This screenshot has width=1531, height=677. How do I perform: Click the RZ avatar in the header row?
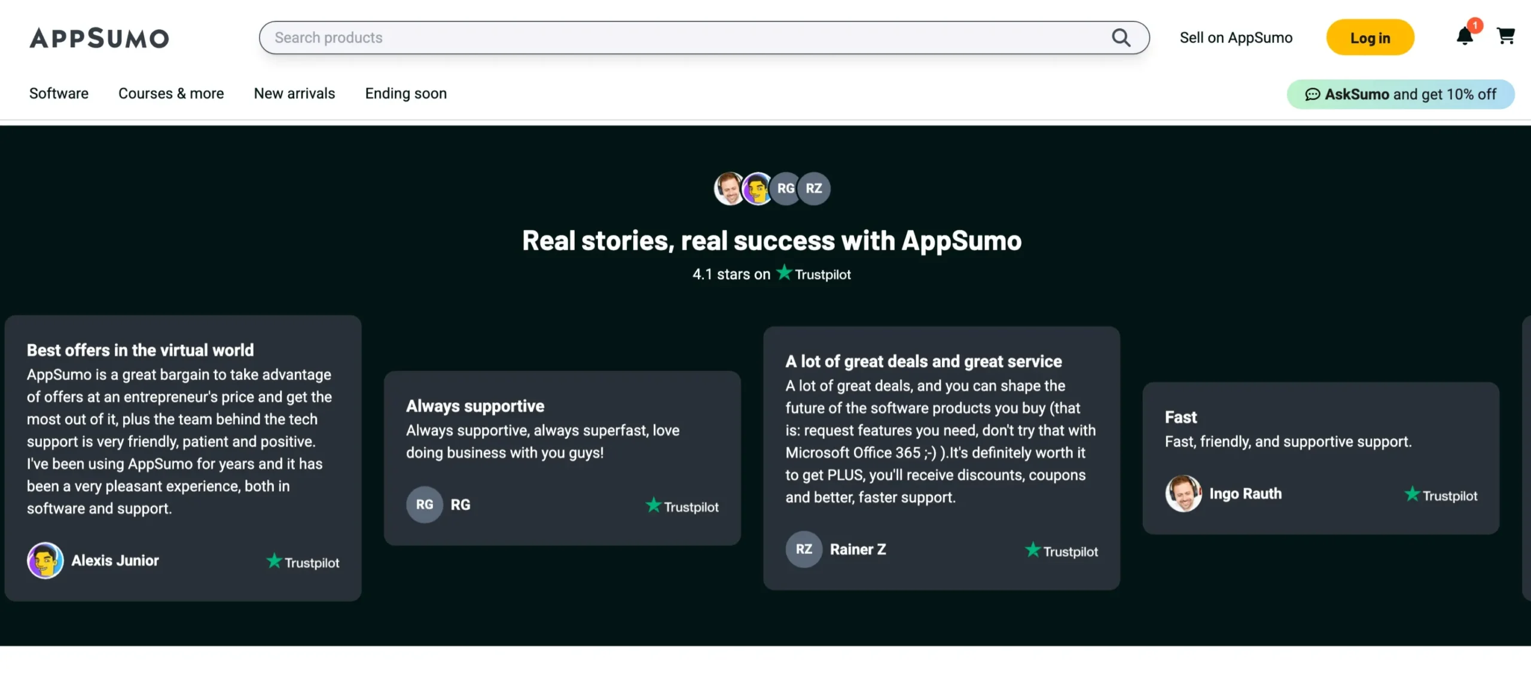click(814, 188)
